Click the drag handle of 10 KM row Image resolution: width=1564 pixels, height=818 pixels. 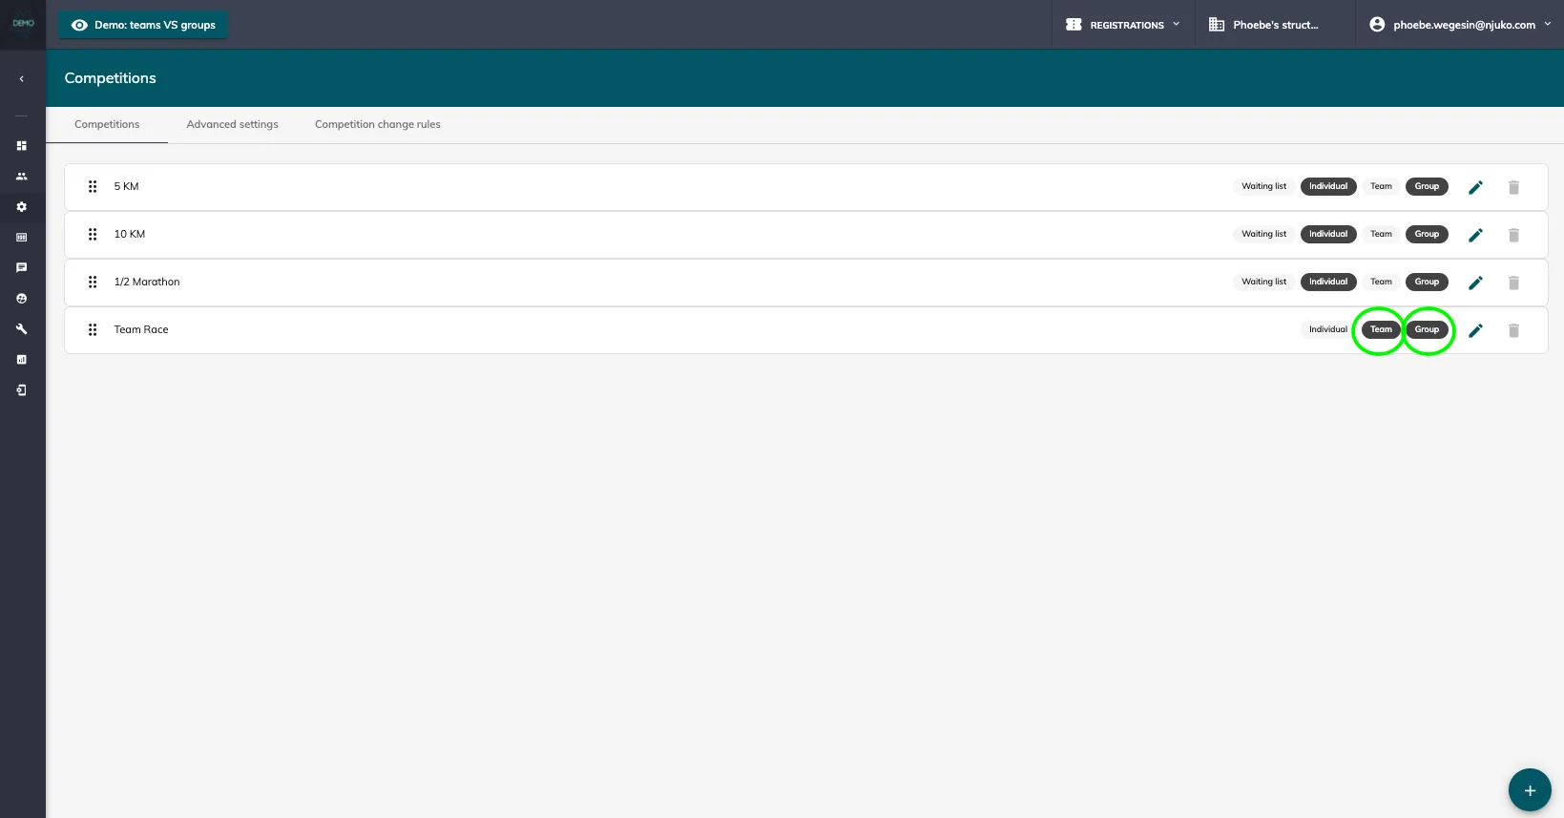pyautogui.click(x=93, y=235)
